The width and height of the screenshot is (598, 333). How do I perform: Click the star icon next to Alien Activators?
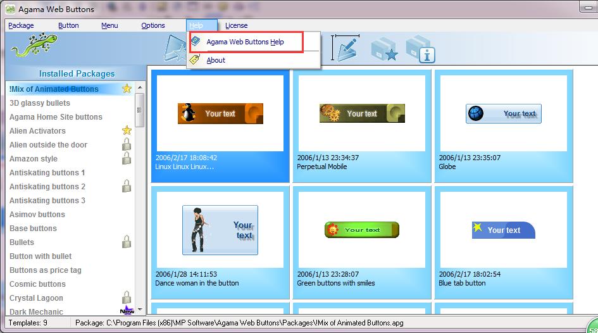127,130
